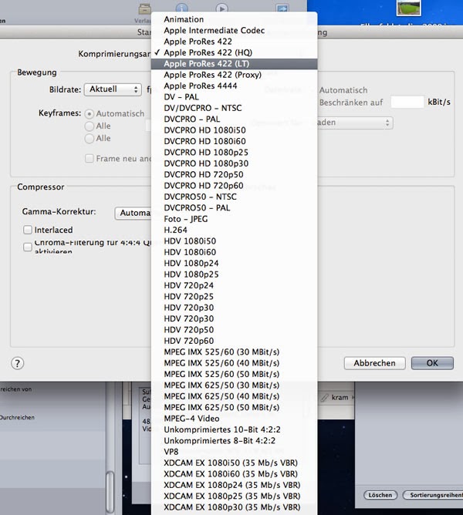Choose XDCAM EX 1080i50 (35 Mb/s VBR)

pyautogui.click(x=234, y=463)
